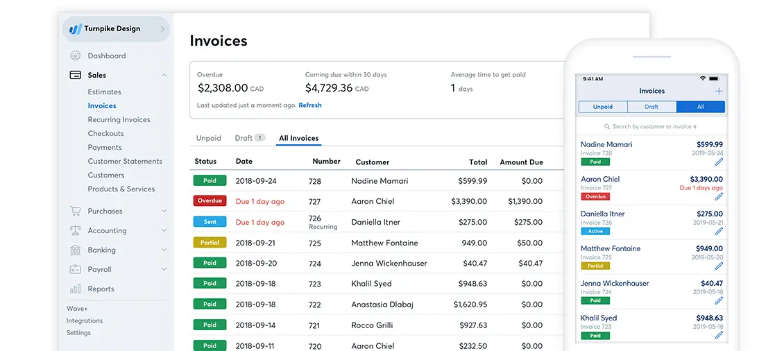The height and width of the screenshot is (351, 784).
Task: Switch to the Unpaid invoices tab
Action: pyautogui.click(x=208, y=138)
